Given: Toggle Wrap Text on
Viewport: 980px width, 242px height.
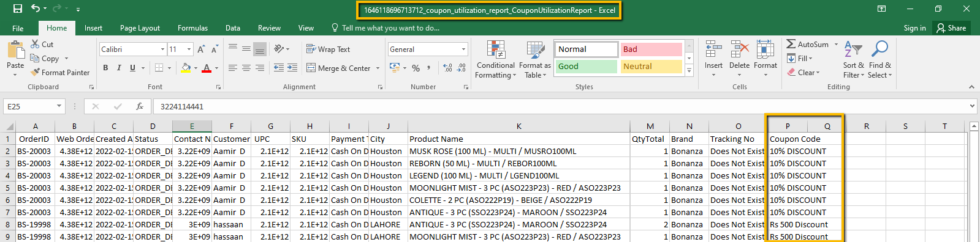Looking at the screenshot, I should pos(329,50).
